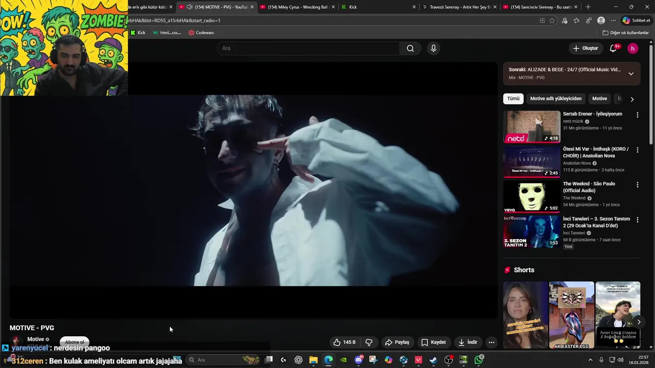
Task: Close the Miley Cyrus - Wrecking Ball tab
Action: click(333, 7)
